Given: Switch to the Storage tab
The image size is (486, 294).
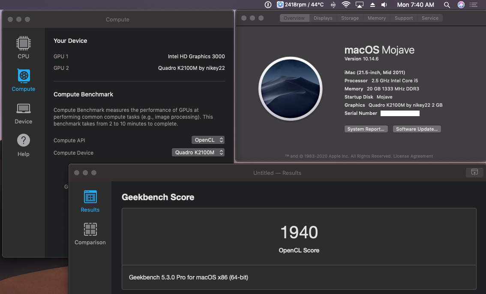Looking at the screenshot, I should pos(350,18).
